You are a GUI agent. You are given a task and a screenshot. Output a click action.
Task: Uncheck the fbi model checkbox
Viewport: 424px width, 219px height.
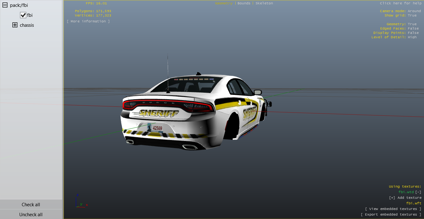[x=23, y=15]
